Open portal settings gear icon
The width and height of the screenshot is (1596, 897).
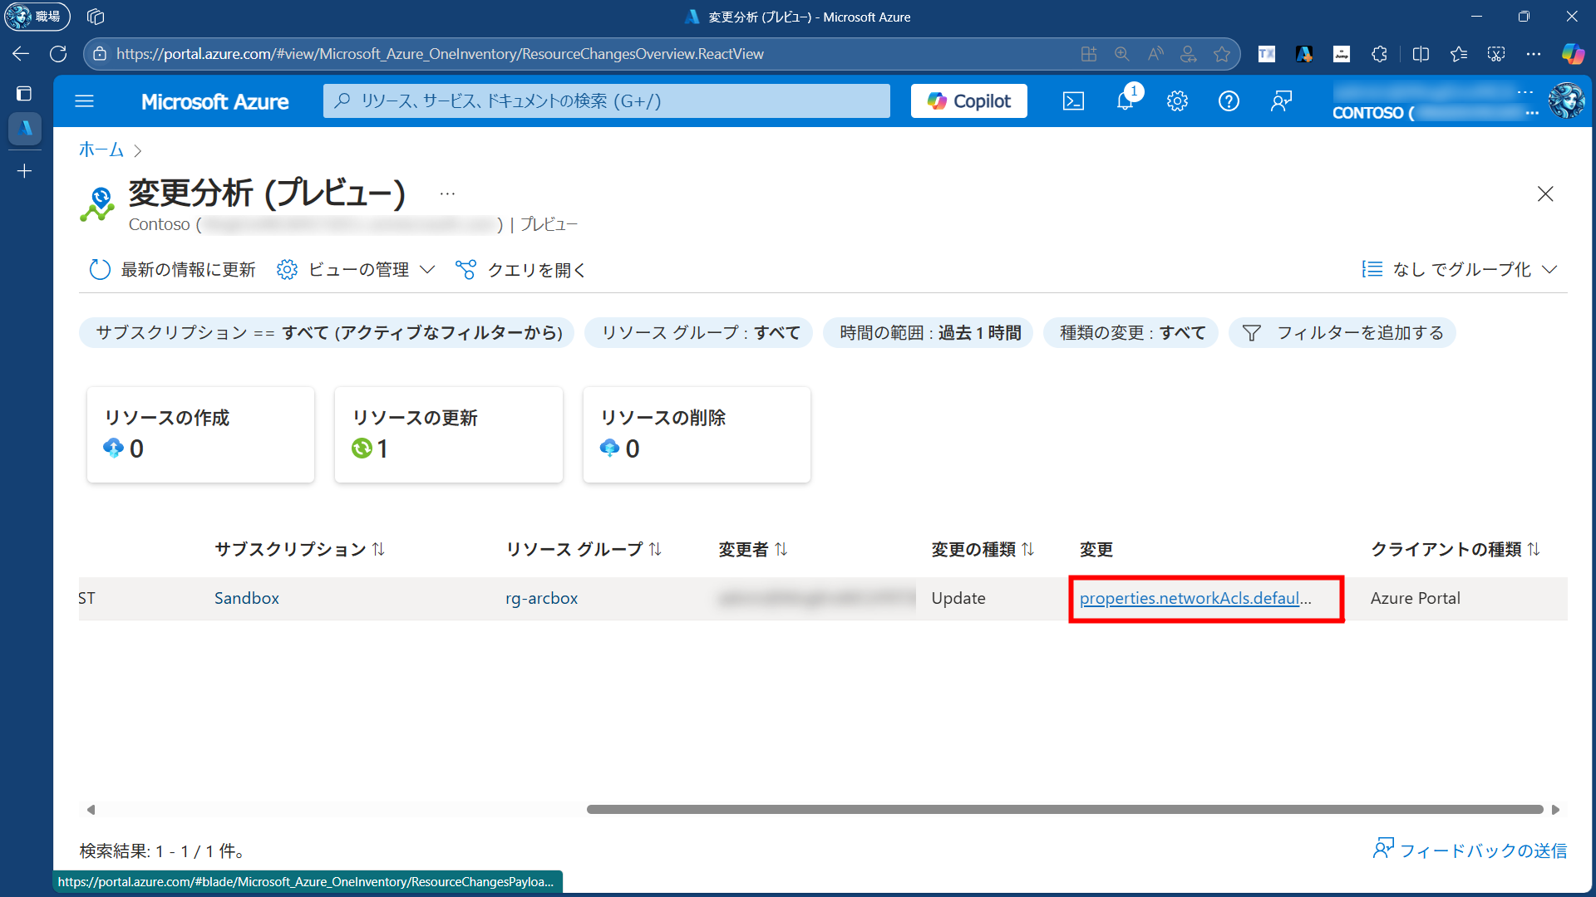[1177, 101]
